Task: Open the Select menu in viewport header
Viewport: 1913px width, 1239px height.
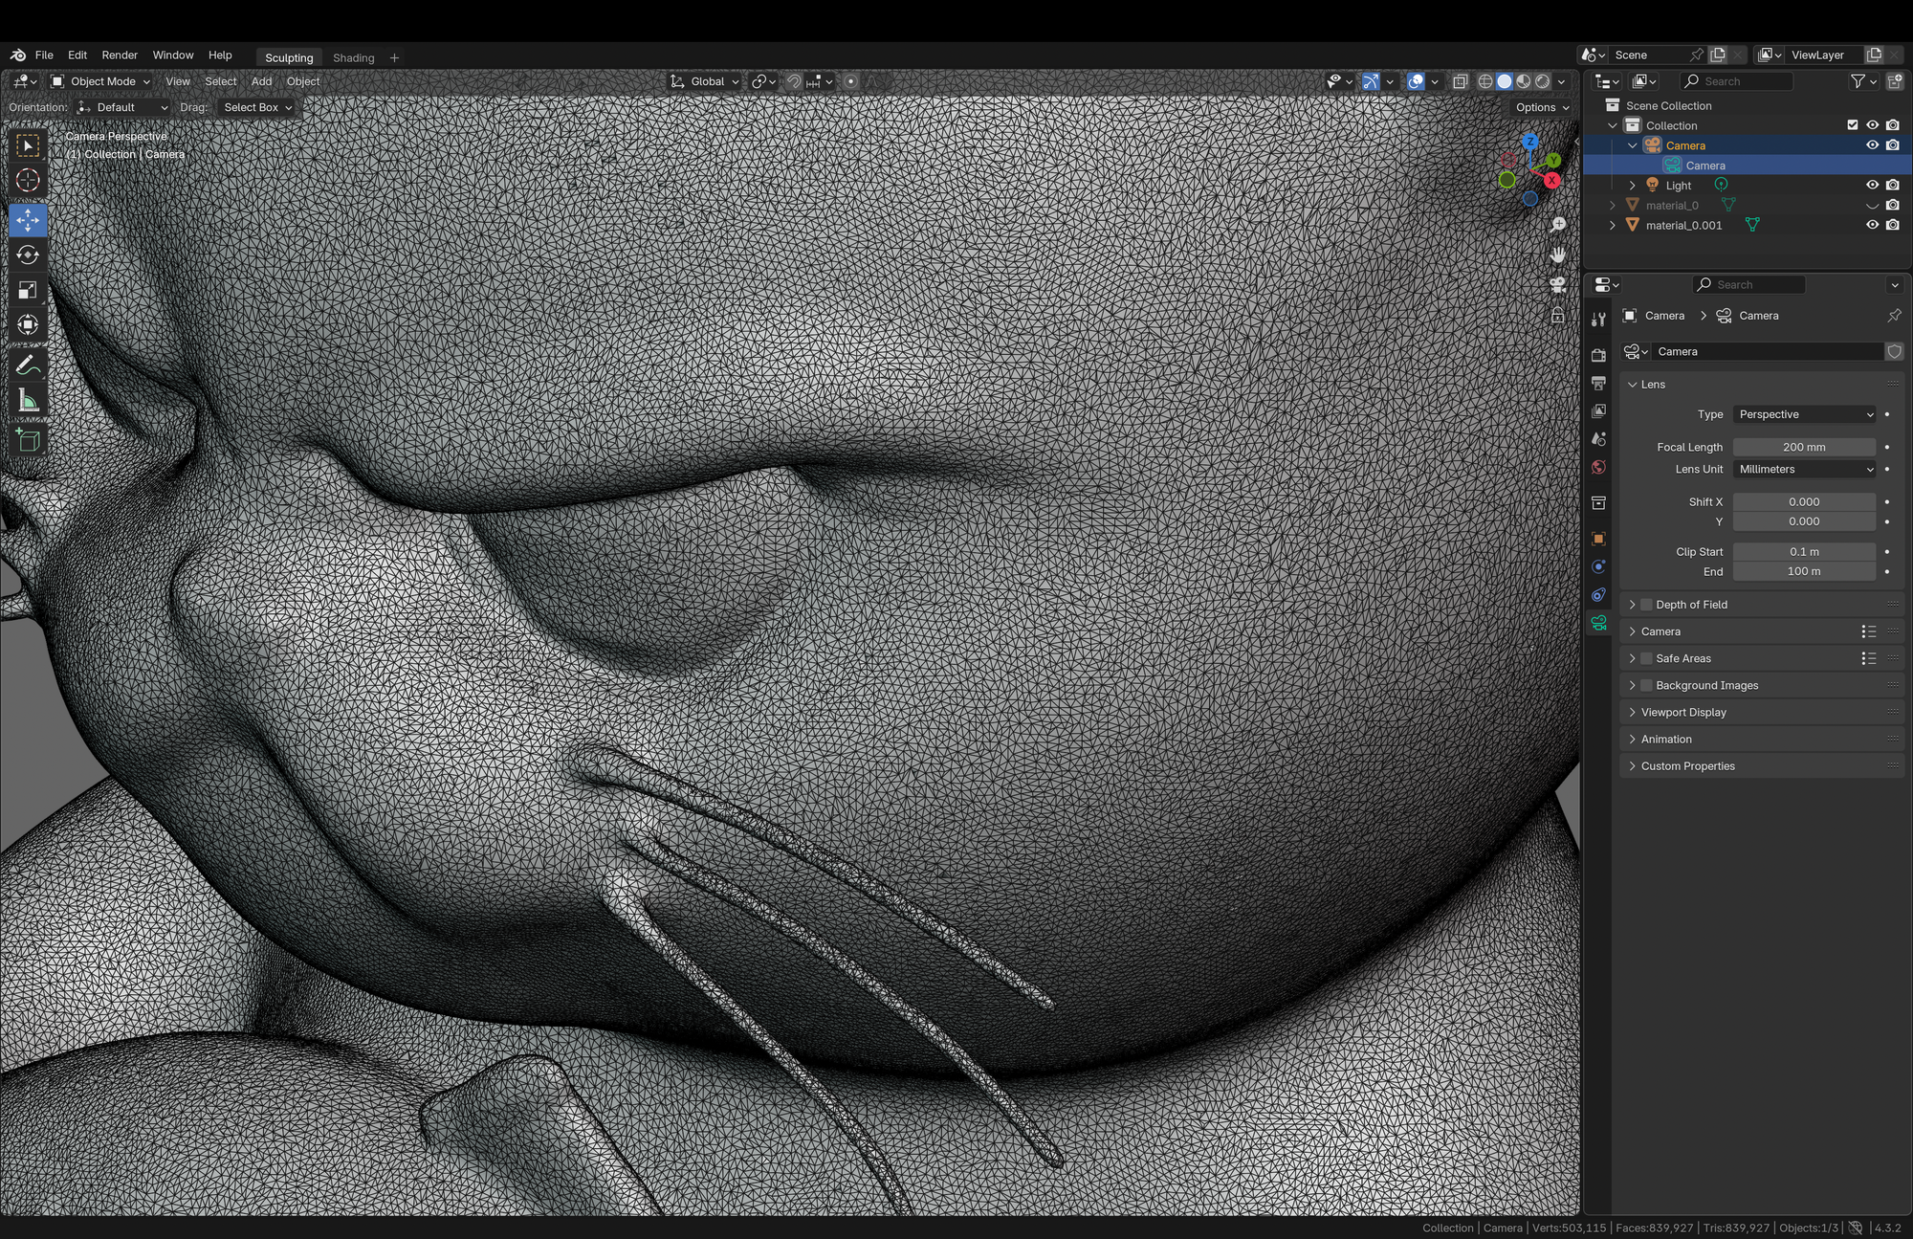Action: pos(220,81)
